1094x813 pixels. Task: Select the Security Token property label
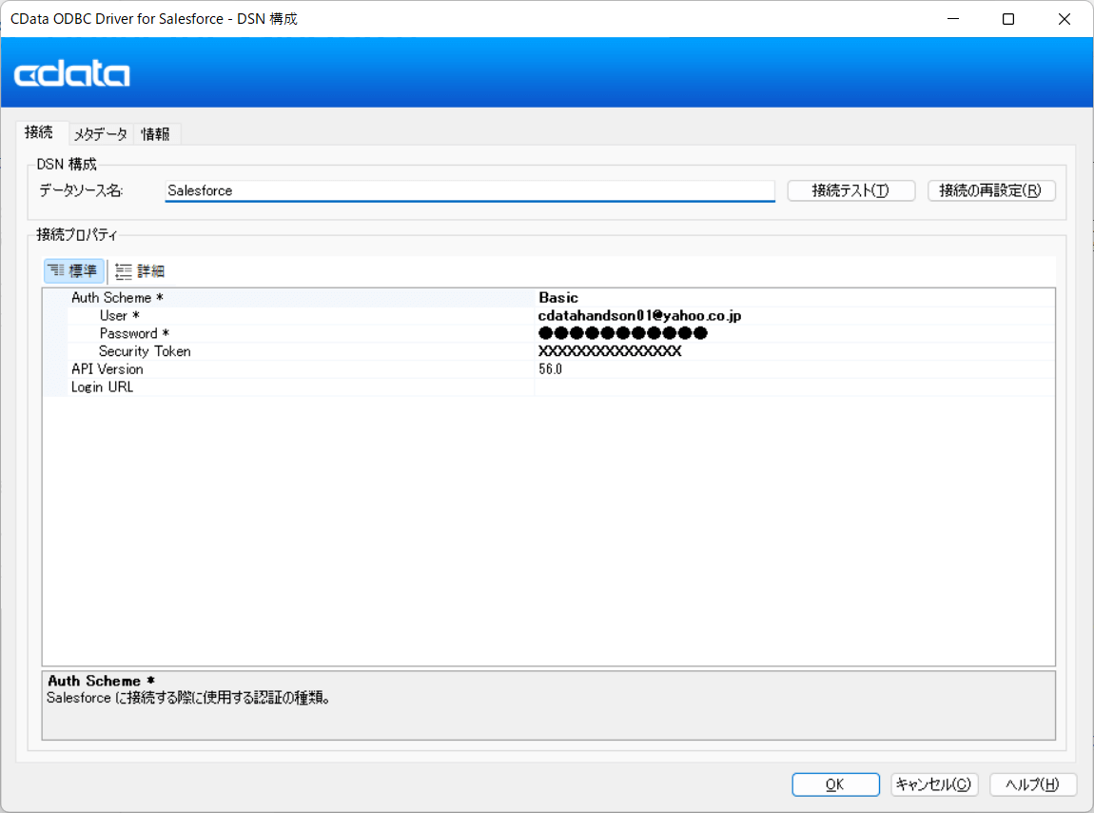tap(145, 351)
